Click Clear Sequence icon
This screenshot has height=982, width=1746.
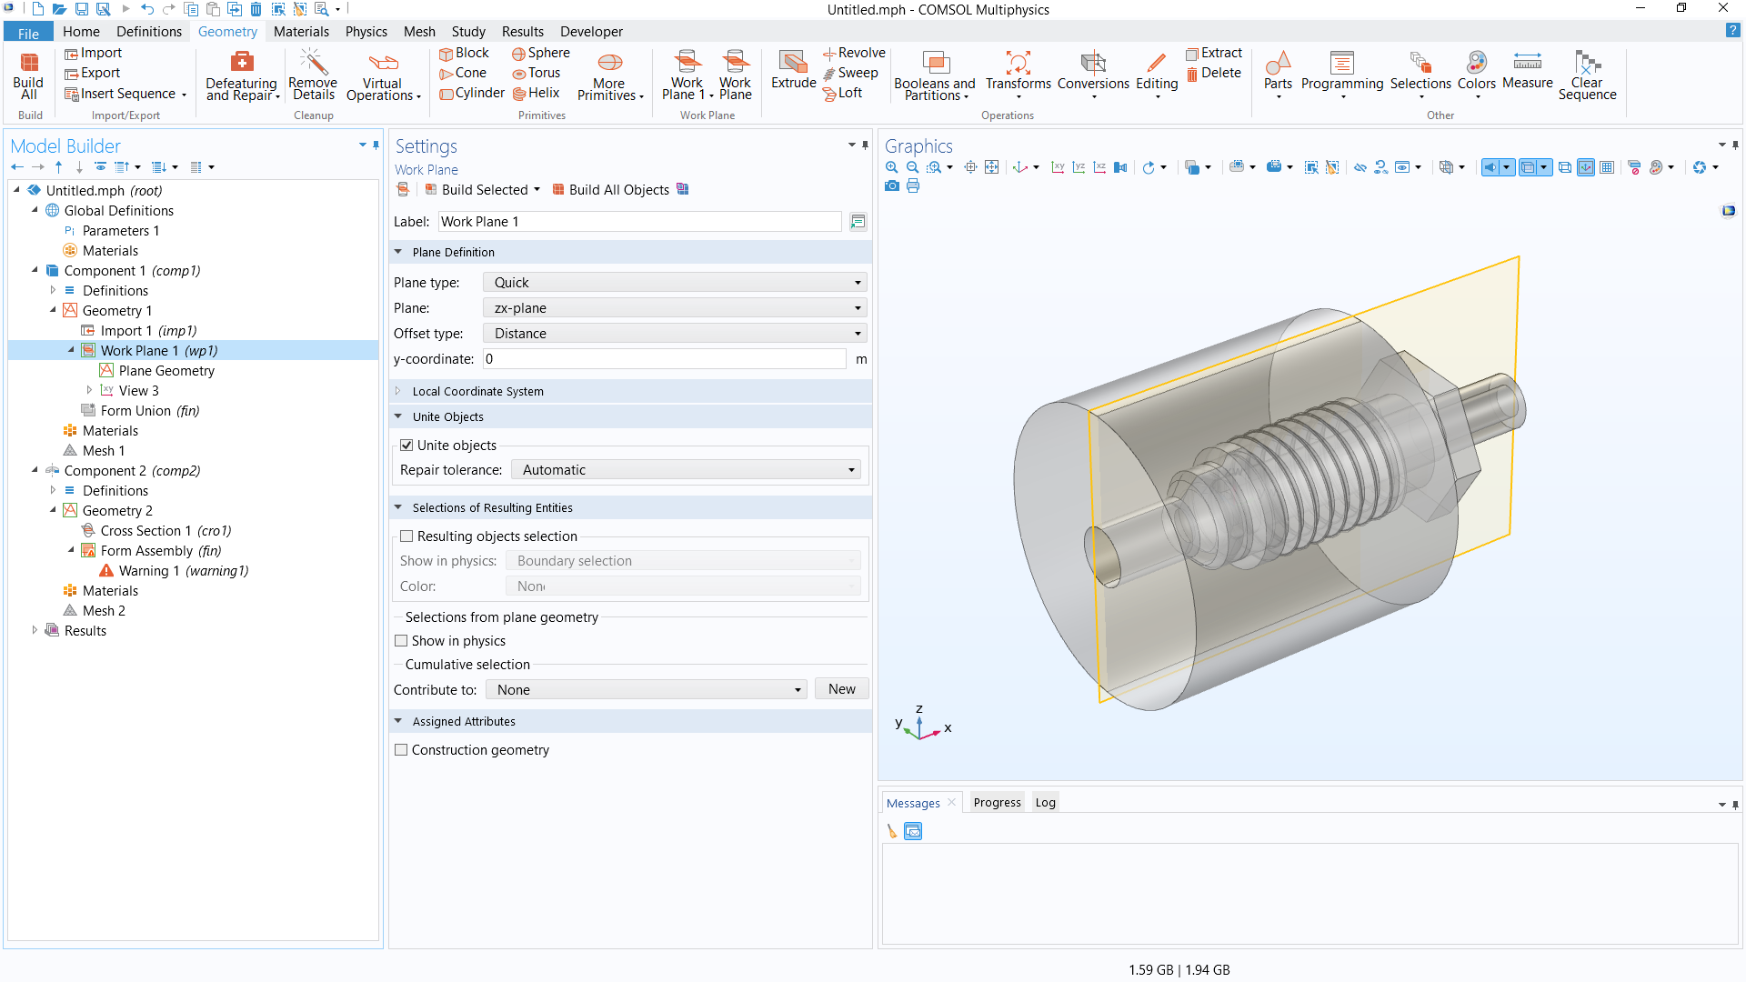1587,75
